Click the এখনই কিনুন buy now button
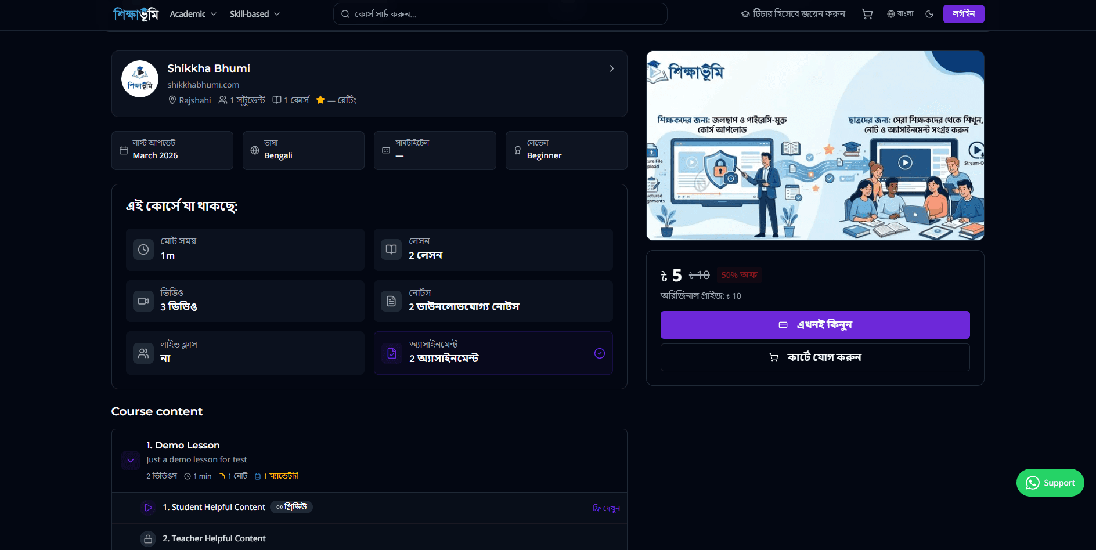The width and height of the screenshot is (1096, 550). pyautogui.click(x=815, y=325)
